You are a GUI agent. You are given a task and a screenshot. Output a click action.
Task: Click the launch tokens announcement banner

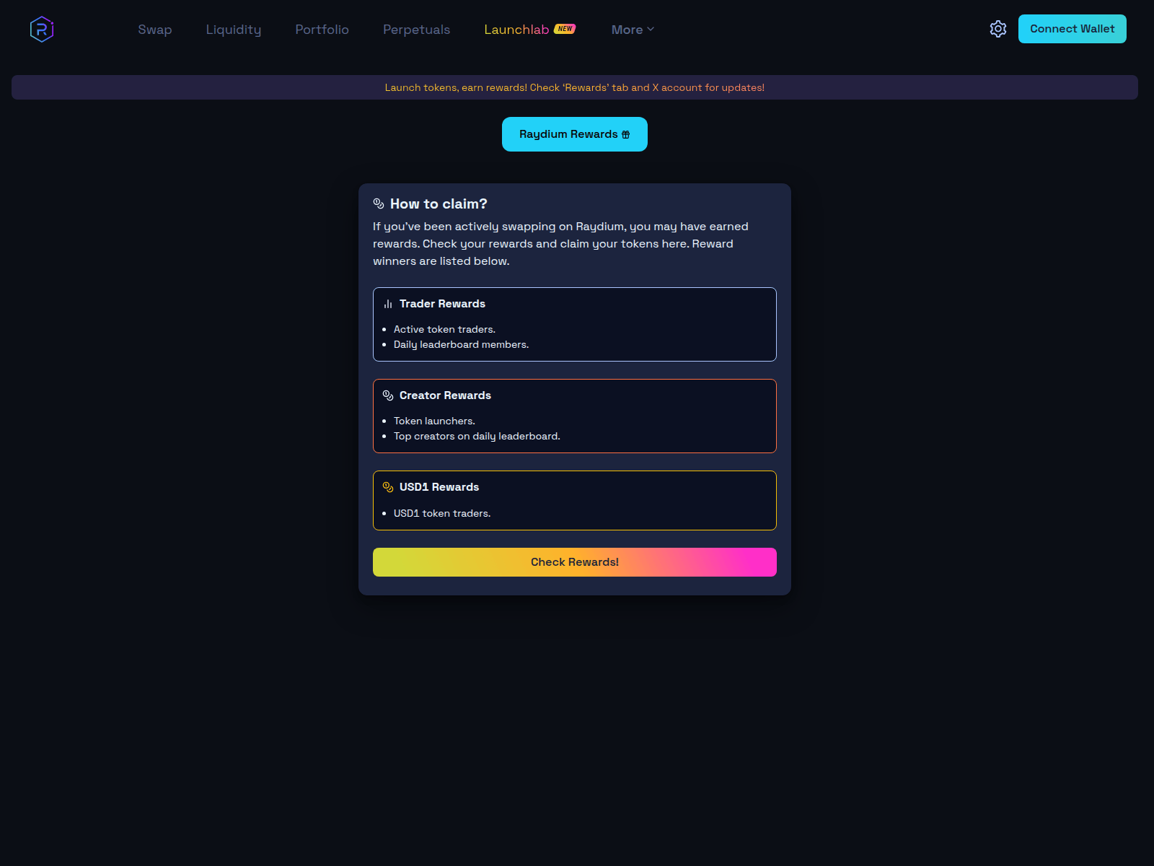tap(575, 87)
